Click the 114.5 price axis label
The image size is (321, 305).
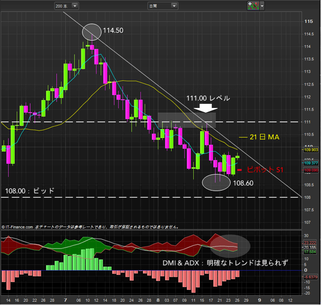309,34
